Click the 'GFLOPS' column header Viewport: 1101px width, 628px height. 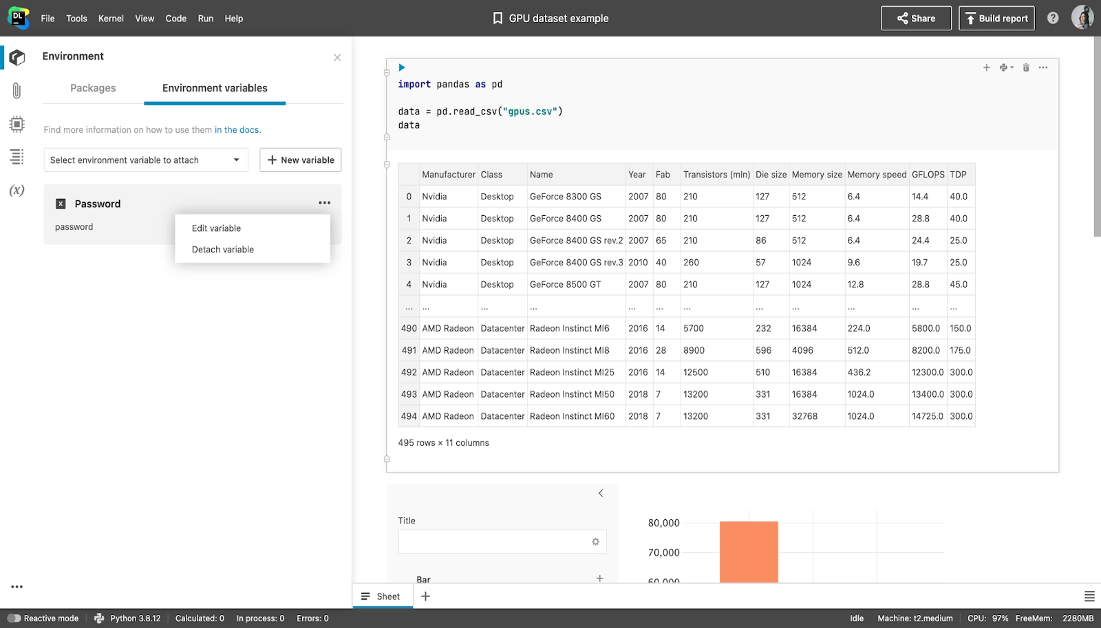[928, 175]
